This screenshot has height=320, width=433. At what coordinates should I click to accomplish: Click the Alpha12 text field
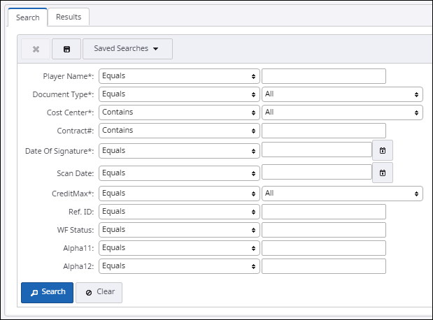(323, 266)
